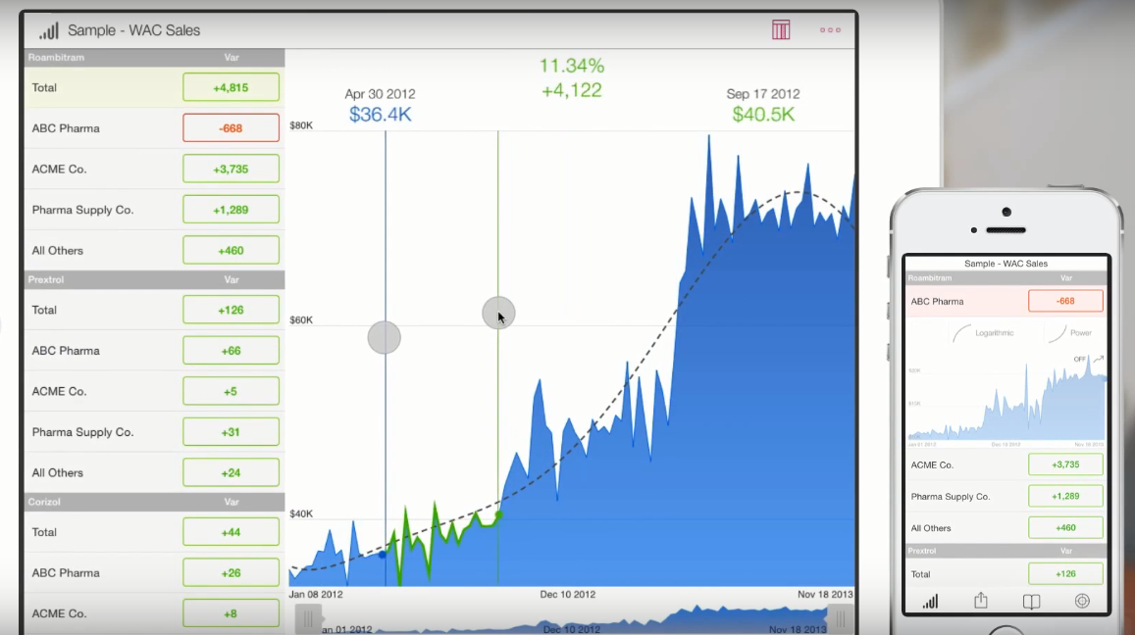Image resolution: width=1135 pixels, height=635 pixels.
Task: Click the right handle of the range scrubber
Action: [840, 618]
